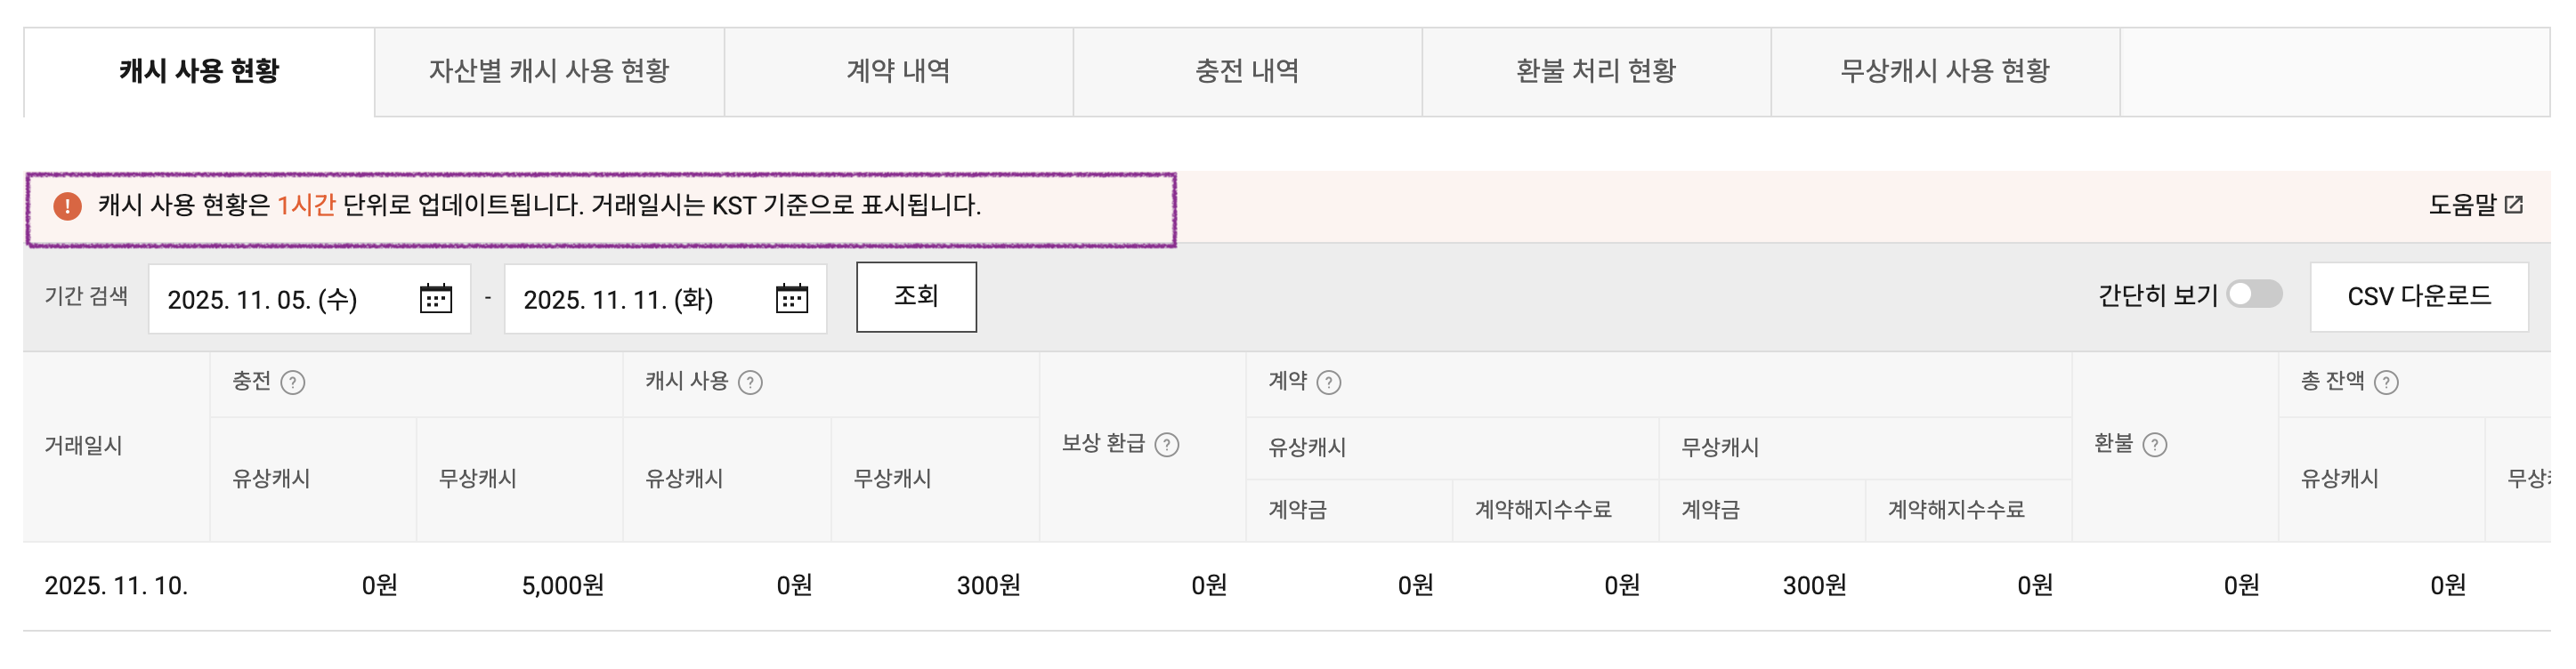Switch to 자산별 캐시 사용 현황 tab
Image resolution: width=2576 pixels, height=669 pixels.
tap(549, 71)
